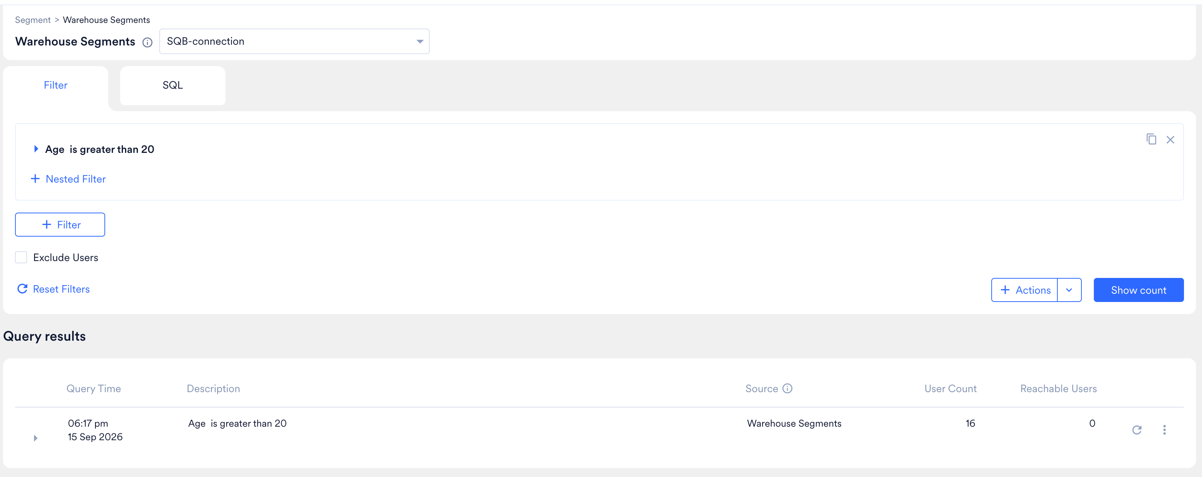Click the Source column header text
This screenshot has height=477, width=1202.
tap(761, 388)
